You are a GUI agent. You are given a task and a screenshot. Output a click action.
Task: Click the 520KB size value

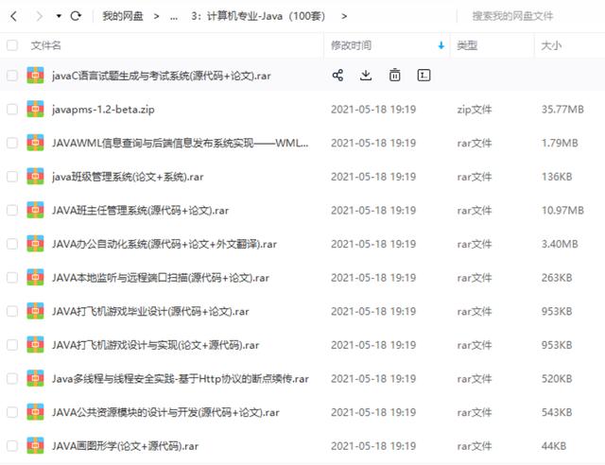(557, 379)
